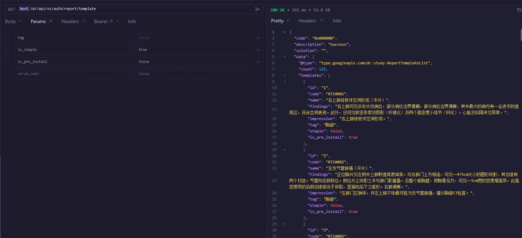Click the response panel vertical scrollbar
The image size is (522, 238).
pos(520,35)
